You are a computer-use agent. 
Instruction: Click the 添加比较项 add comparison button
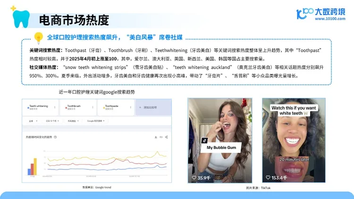tap(153, 108)
